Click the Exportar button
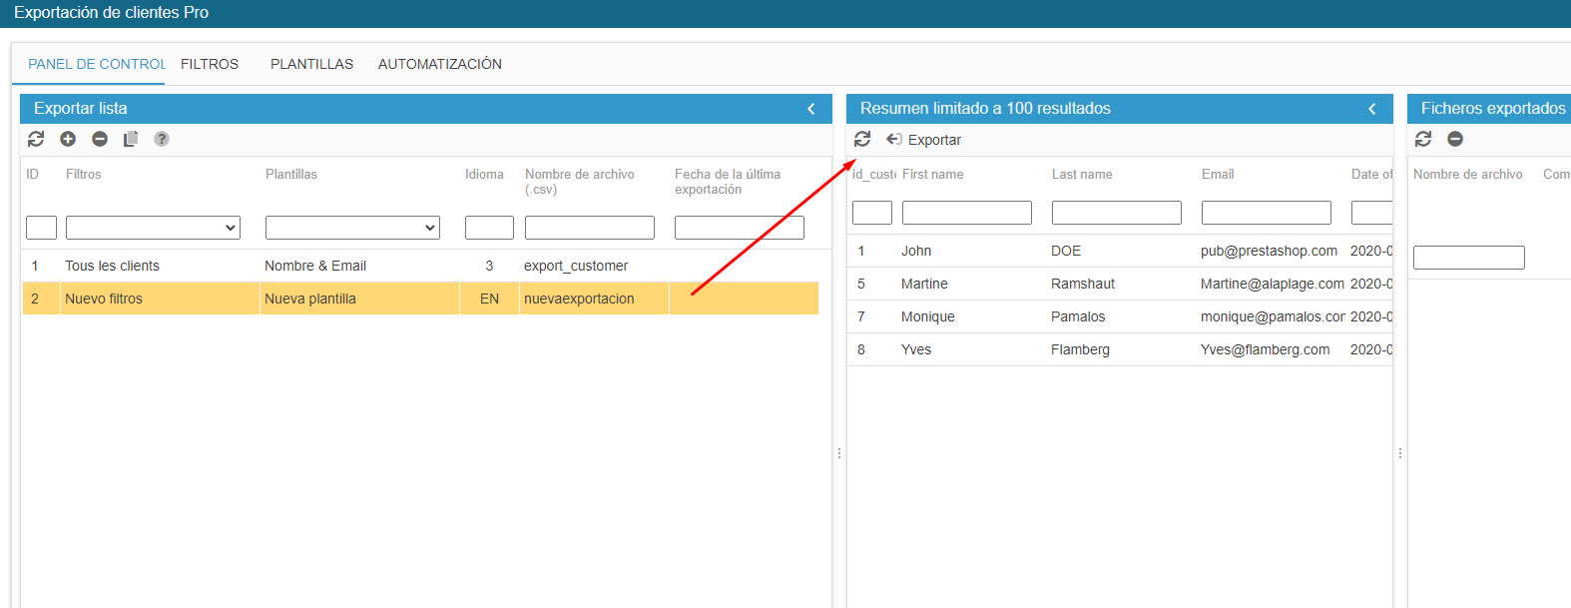Viewport: 1571px width, 608px height. (924, 140)
